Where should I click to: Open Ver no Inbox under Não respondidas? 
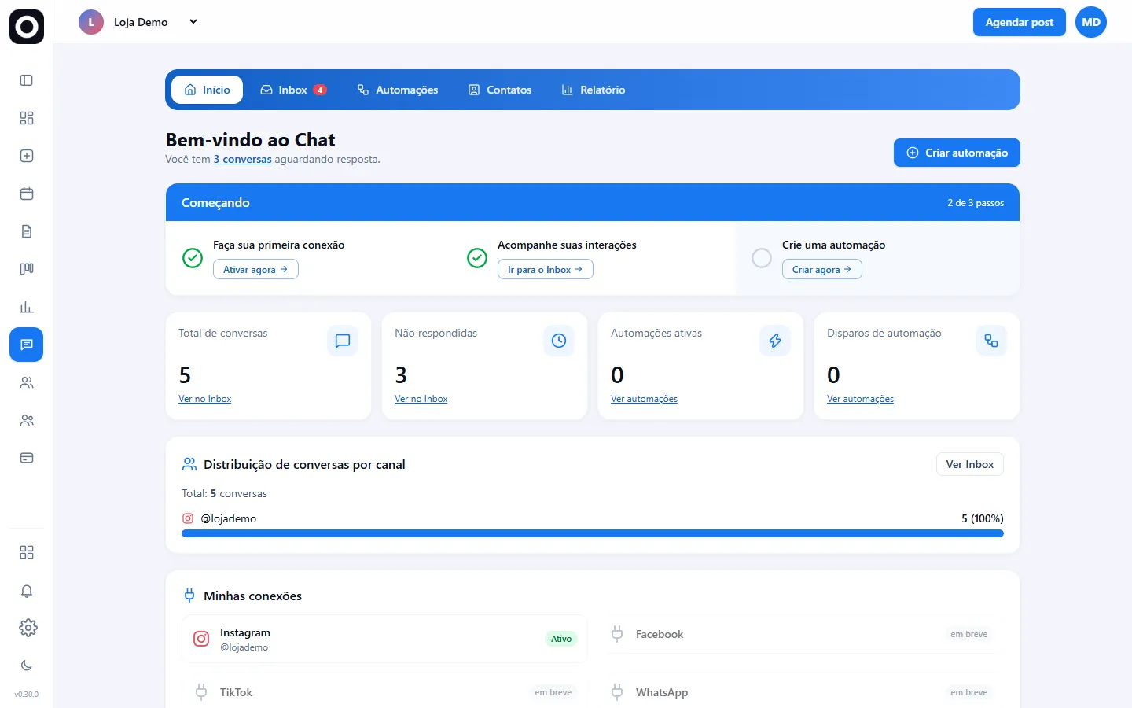[x=421, y=399]
